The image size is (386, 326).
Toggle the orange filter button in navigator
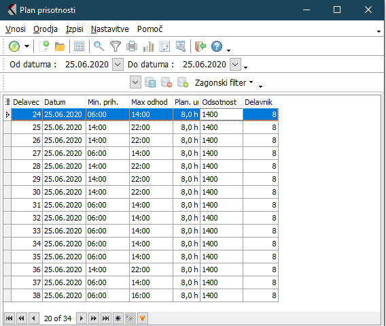(x=142, y=319)
